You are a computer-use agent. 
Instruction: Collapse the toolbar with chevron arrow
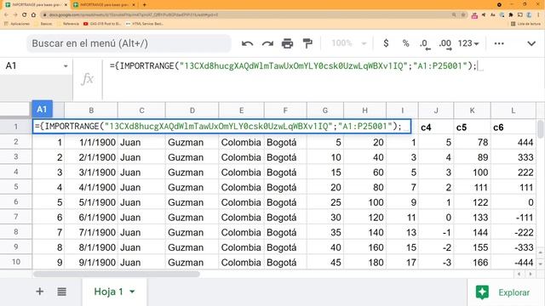531,43
